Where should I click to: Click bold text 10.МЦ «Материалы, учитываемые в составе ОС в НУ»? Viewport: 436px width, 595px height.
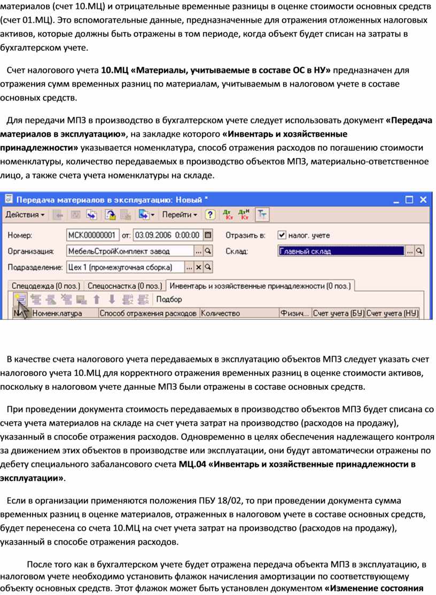(x=216, y=70)
